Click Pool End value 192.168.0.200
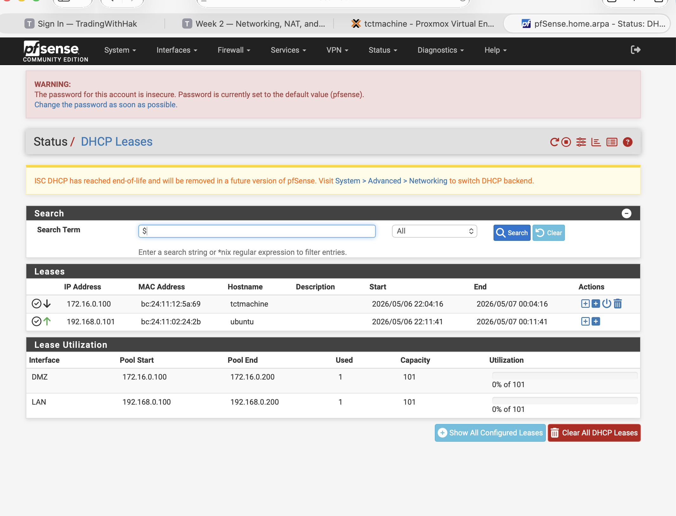 pos(255,402)
